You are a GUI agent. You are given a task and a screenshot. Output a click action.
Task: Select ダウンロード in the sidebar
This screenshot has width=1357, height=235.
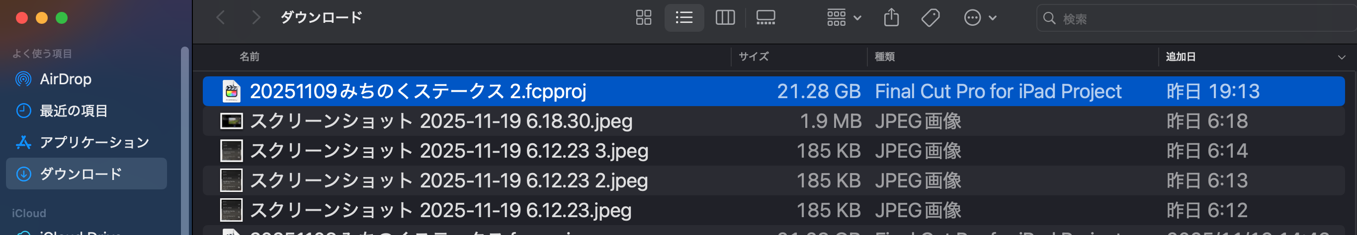pos(81,174)
